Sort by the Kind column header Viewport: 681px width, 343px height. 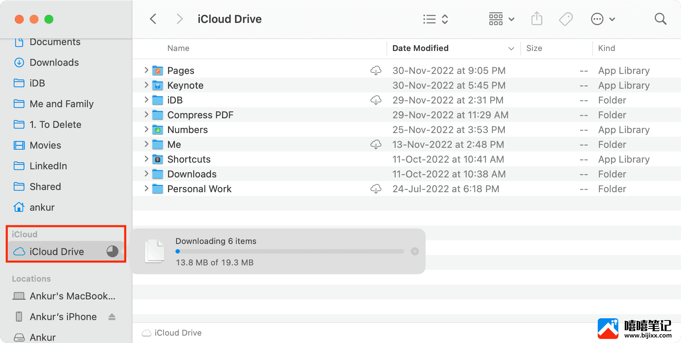607,48
